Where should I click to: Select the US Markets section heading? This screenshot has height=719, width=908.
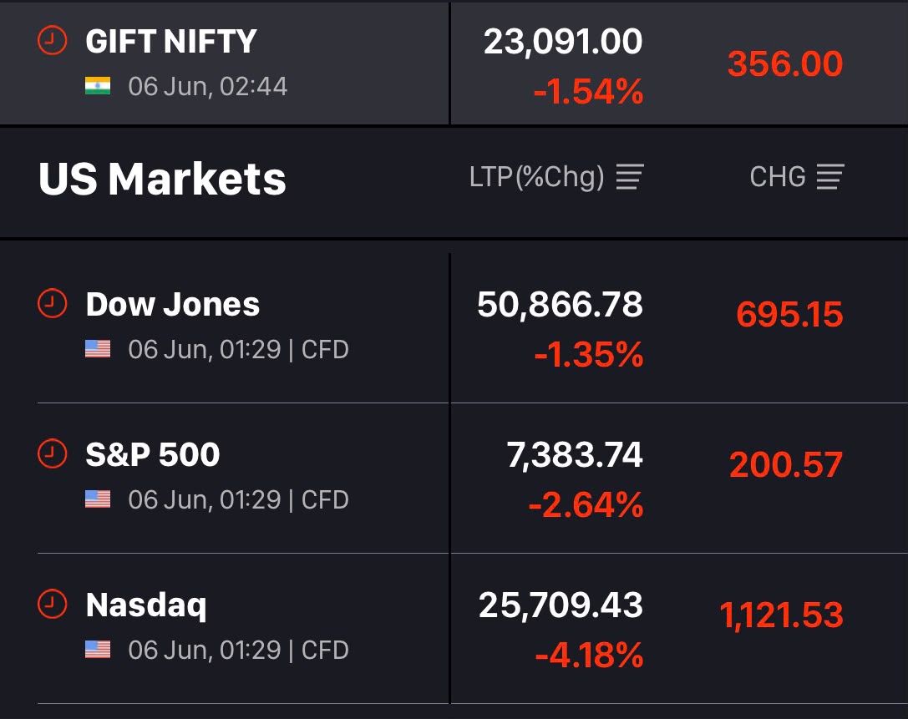coord(162,179)
